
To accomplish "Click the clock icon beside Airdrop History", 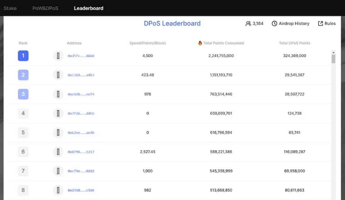I will coord(274,23).
